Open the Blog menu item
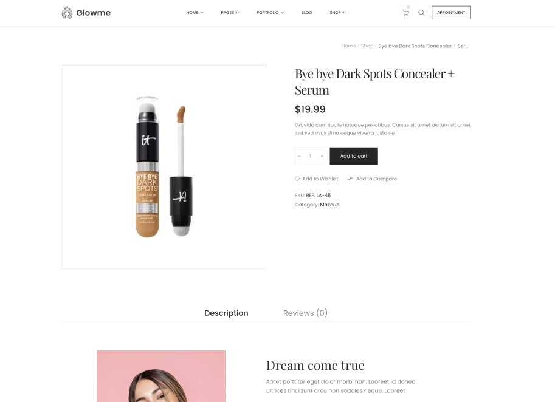555x402 pixels. (x=306, y=13)
